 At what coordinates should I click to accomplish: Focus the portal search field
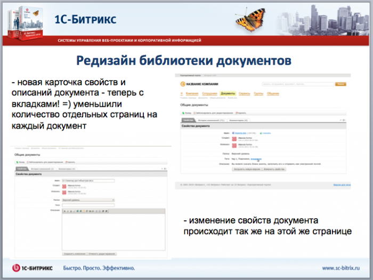[x=298, y=84]
